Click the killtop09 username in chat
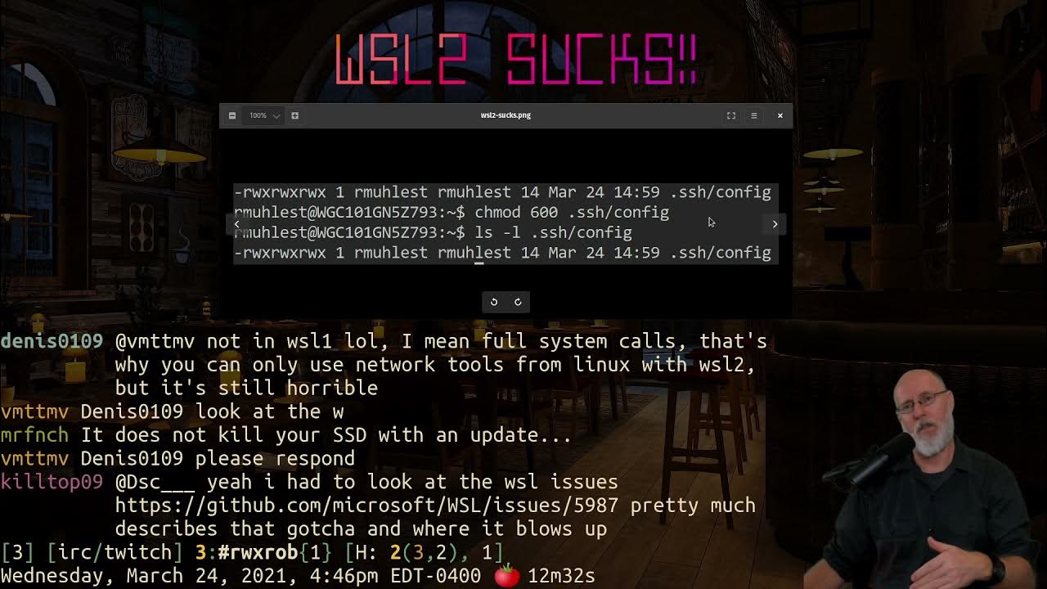Viewport: 1047px width, 589px height. coord(52,482)
